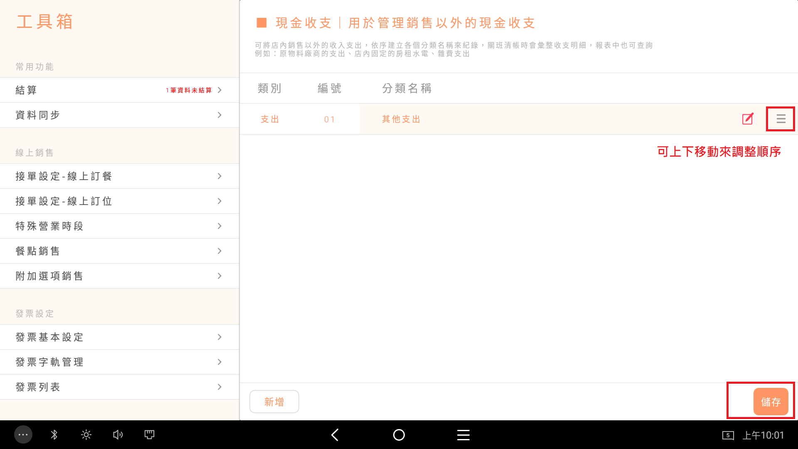Open the notification counter icon near clock
798x449 pixels.
728,435
